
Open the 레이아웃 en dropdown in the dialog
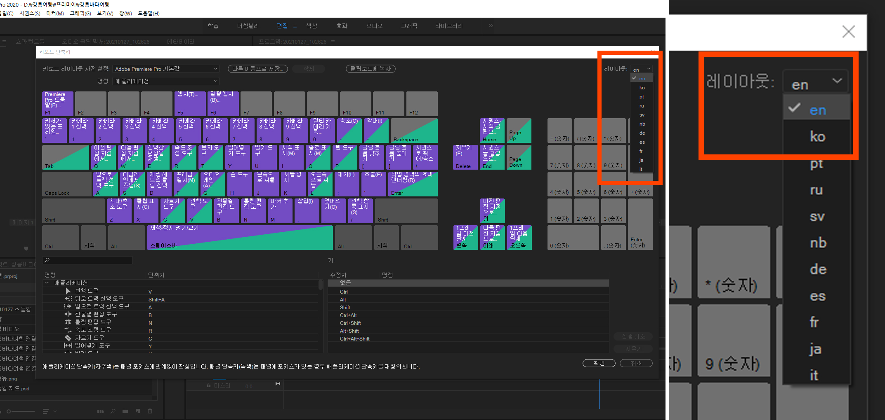click(642, 69)
